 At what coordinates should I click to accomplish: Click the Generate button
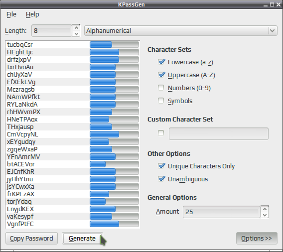82,238
